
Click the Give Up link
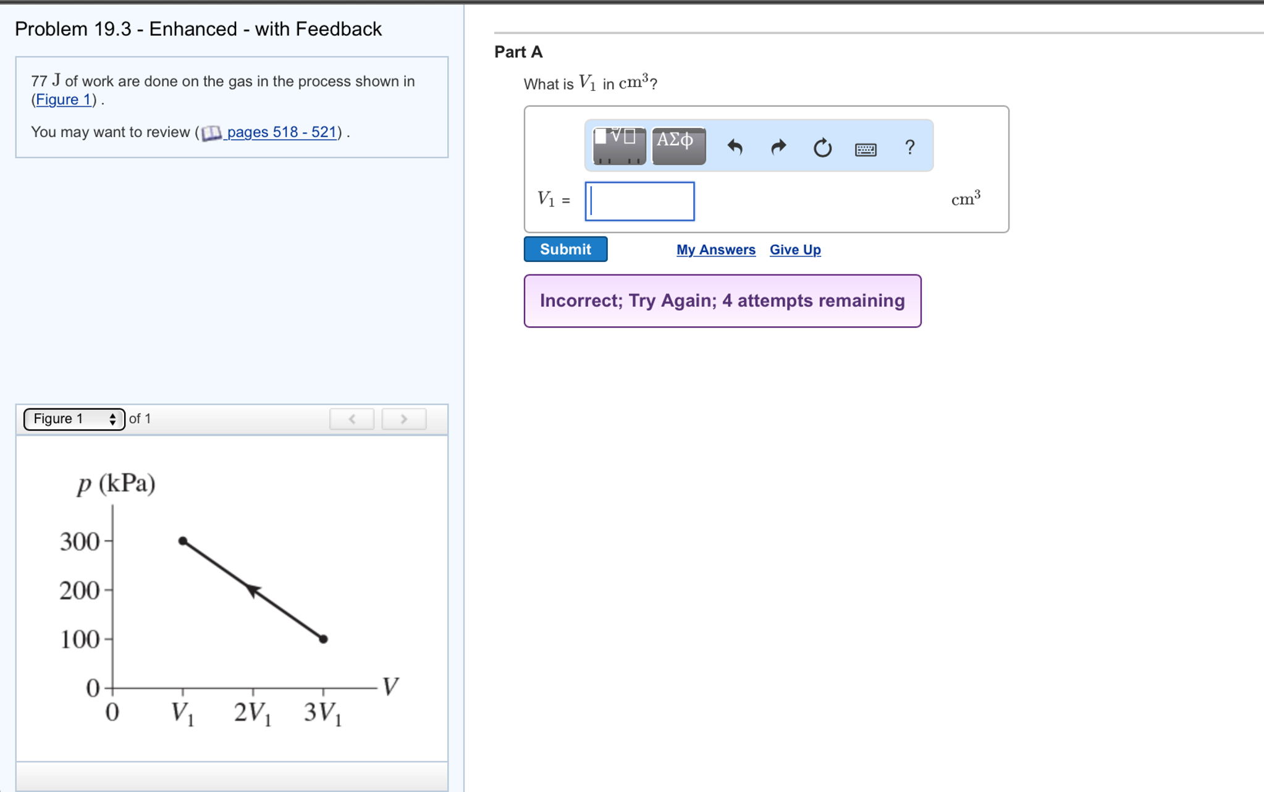point(795,250)
